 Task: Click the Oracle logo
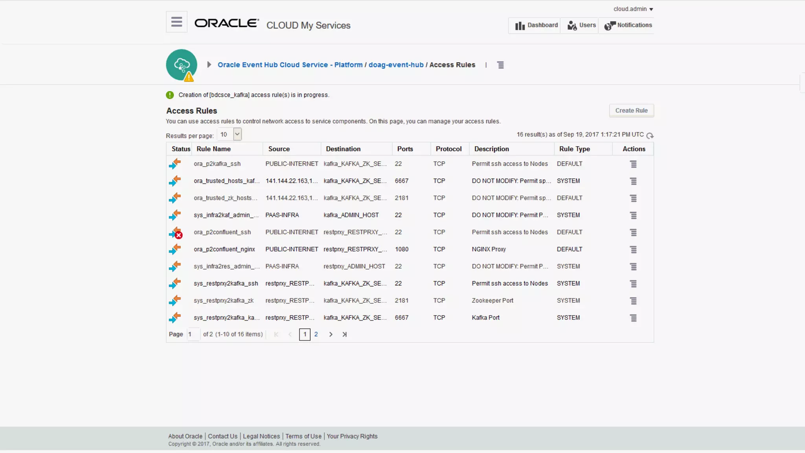tap(227, 23)
